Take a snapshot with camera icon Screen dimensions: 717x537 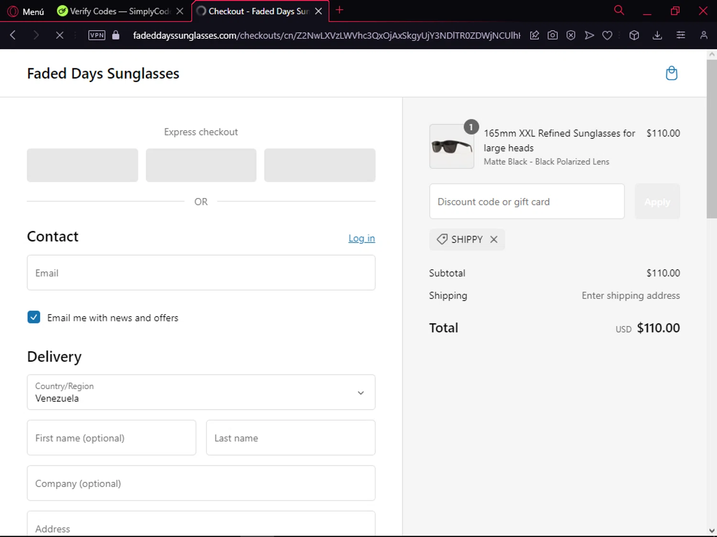(553, 35)
